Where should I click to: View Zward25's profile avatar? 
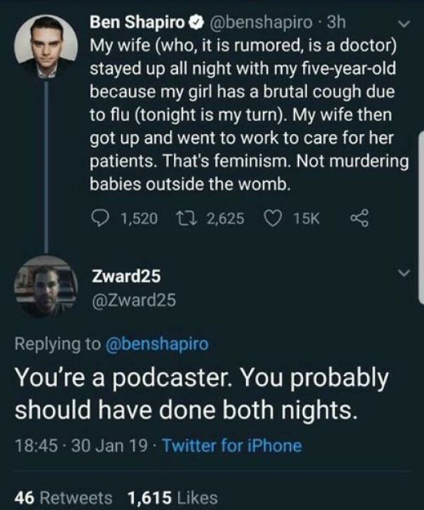44,286
